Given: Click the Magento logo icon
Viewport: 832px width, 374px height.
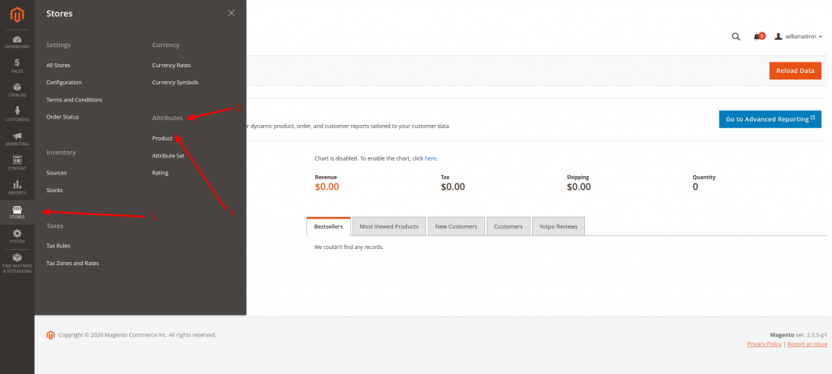Looking at the screenshot, I should pyautogui.click(x=17, y=14).
